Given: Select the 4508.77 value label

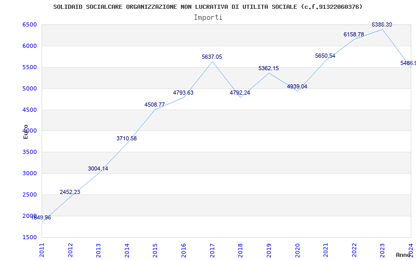Looking at the screenshot, I should [154, 105].
